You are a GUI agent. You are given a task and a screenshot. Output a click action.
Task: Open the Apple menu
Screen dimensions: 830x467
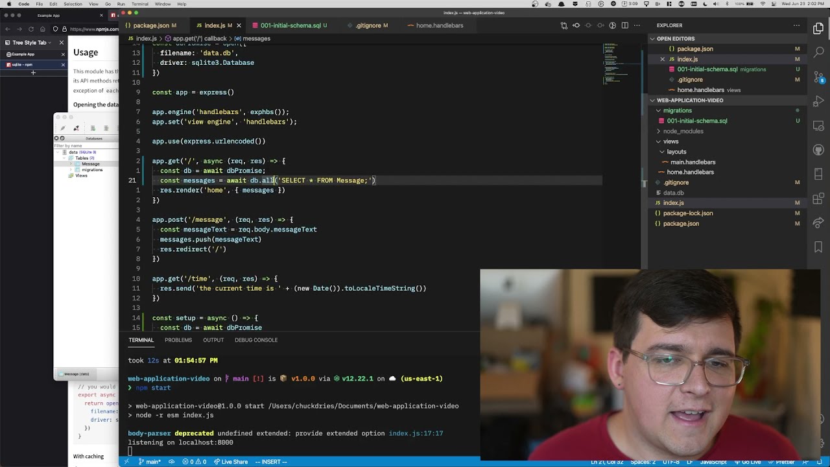[8, 4]
